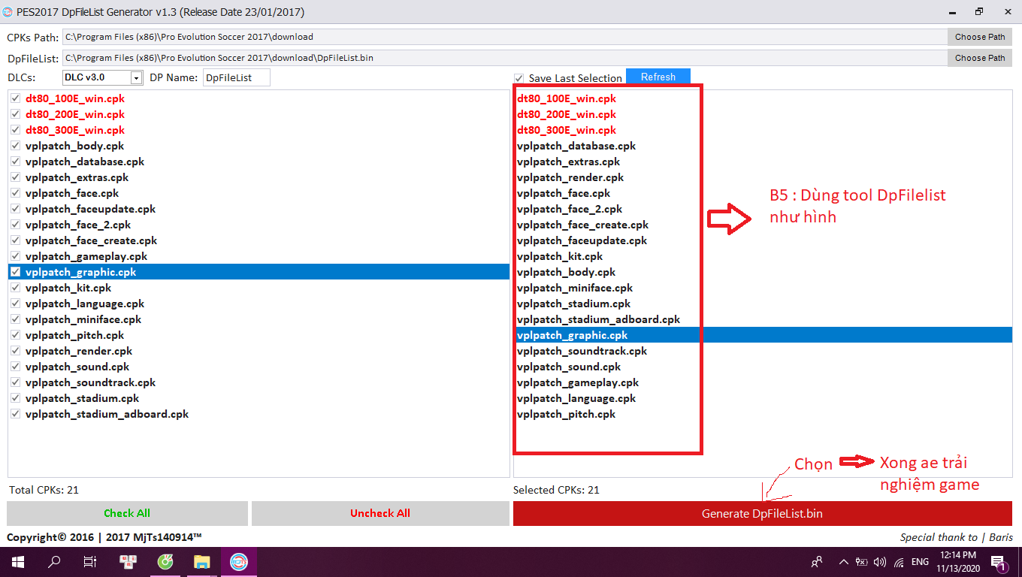Uncheck dt80_200E_win.cpk checkbox
This screenshot has width=1022, height=577.
tap(15, 114)
